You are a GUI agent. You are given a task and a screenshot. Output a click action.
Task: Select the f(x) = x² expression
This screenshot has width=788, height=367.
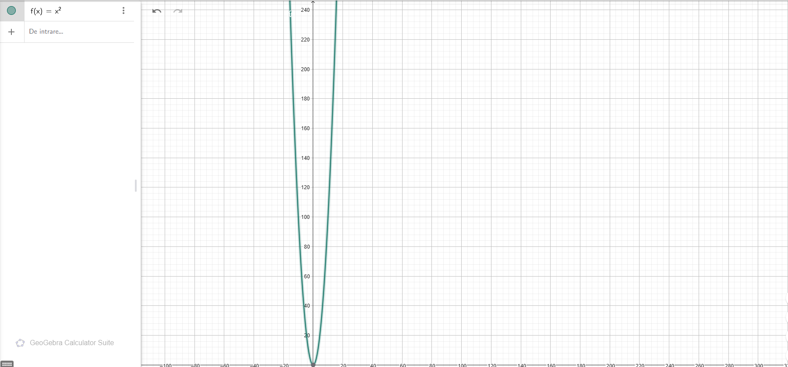[x=46, y=11]
